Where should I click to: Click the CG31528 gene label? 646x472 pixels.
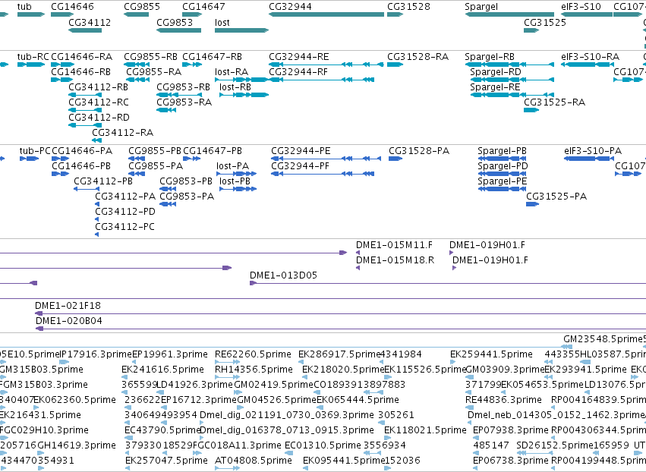(408, 7)
